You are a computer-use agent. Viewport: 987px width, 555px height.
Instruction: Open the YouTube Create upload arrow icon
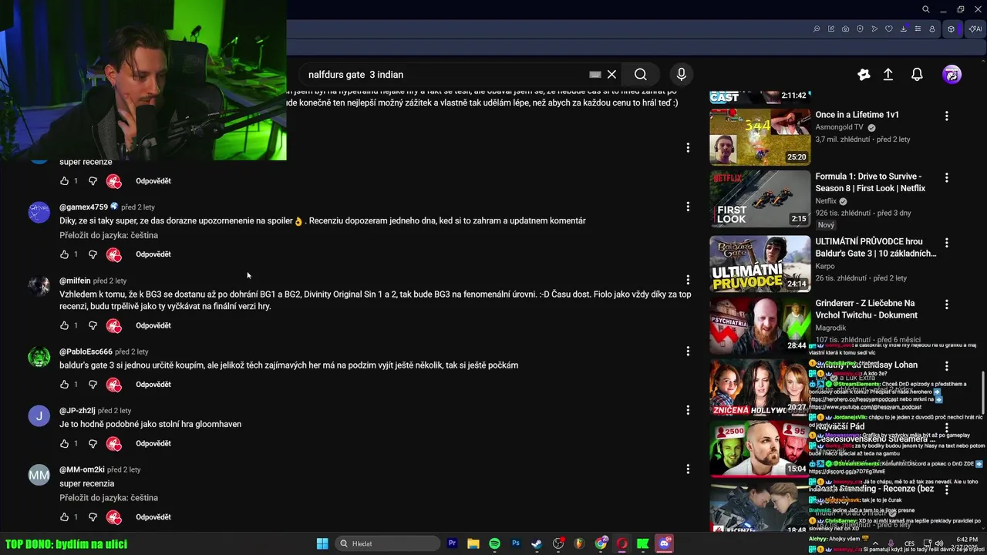click(x=888, y=75)
